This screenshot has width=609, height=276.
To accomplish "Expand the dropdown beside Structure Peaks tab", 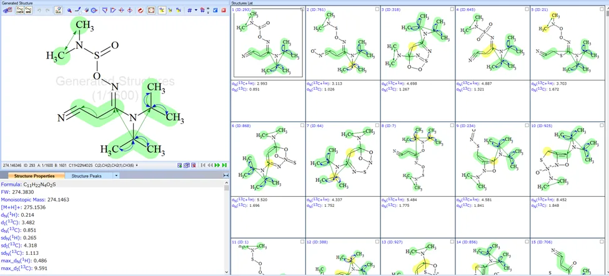I will click(x=116, y=176).
